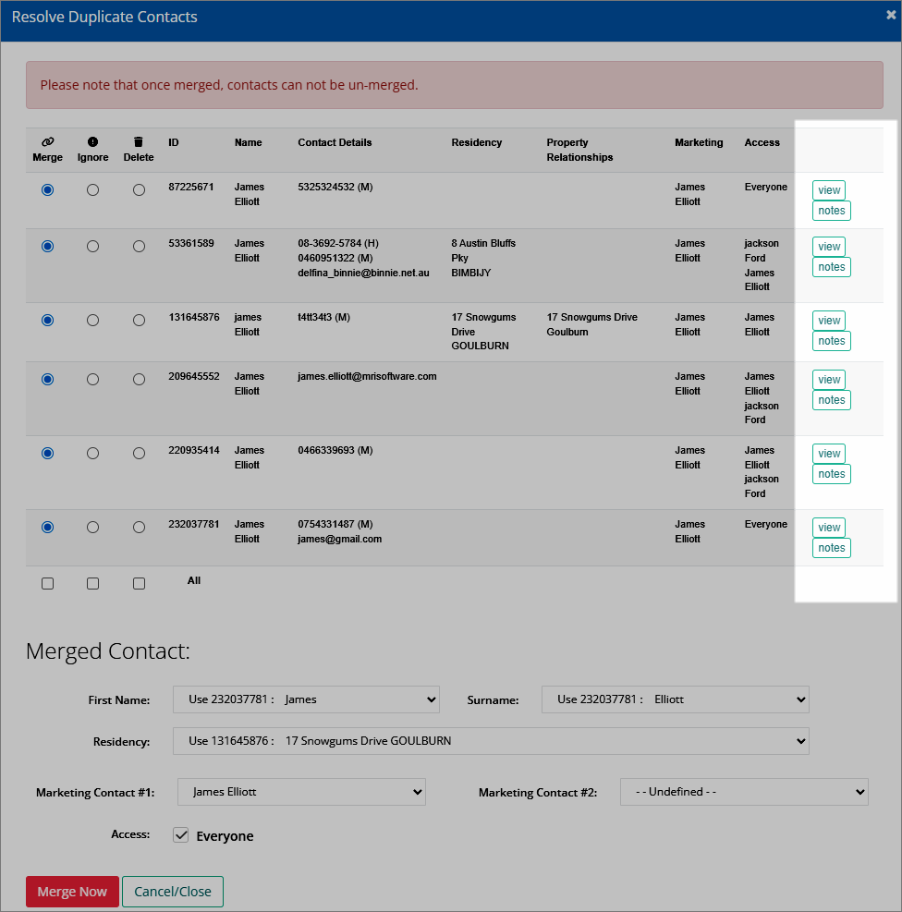
Task: Click phone number 5325324532 (M)
Action: click(335, 188)
